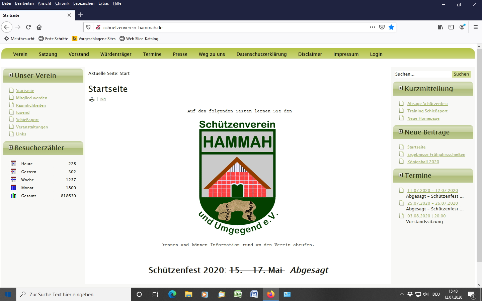Open Termine in the site navigation bar

[x=152, y=54]
